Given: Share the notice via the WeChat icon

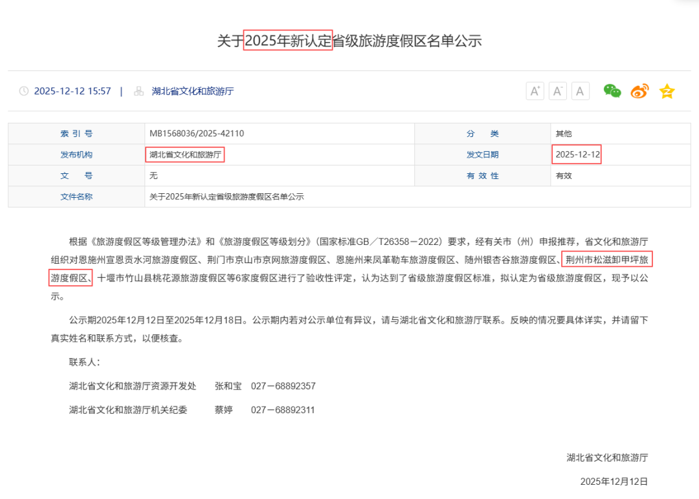Looking at the screenshot, I should [612, 91].
